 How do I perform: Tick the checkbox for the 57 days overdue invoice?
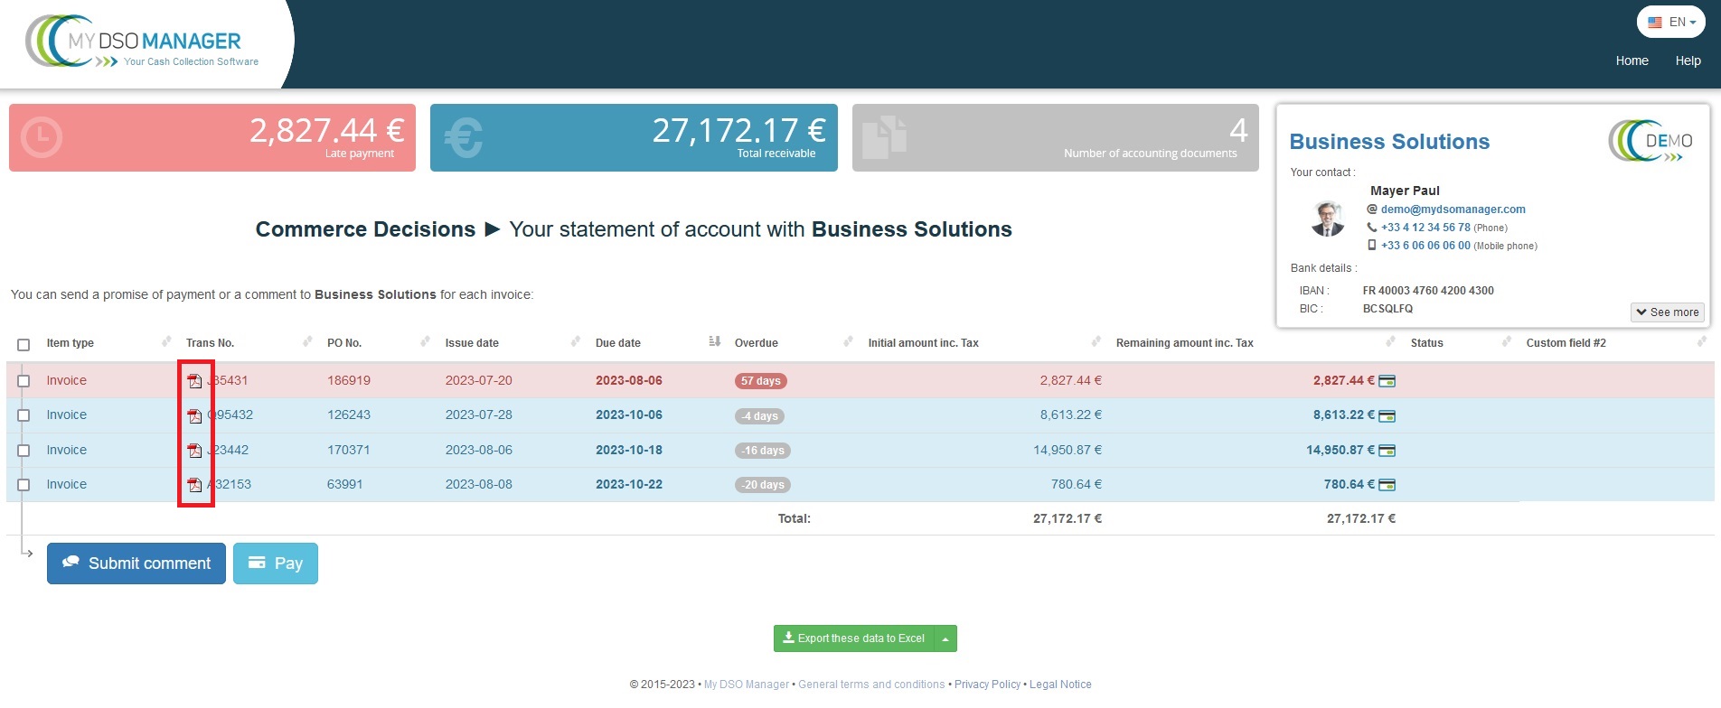click(x=24, y=381)
